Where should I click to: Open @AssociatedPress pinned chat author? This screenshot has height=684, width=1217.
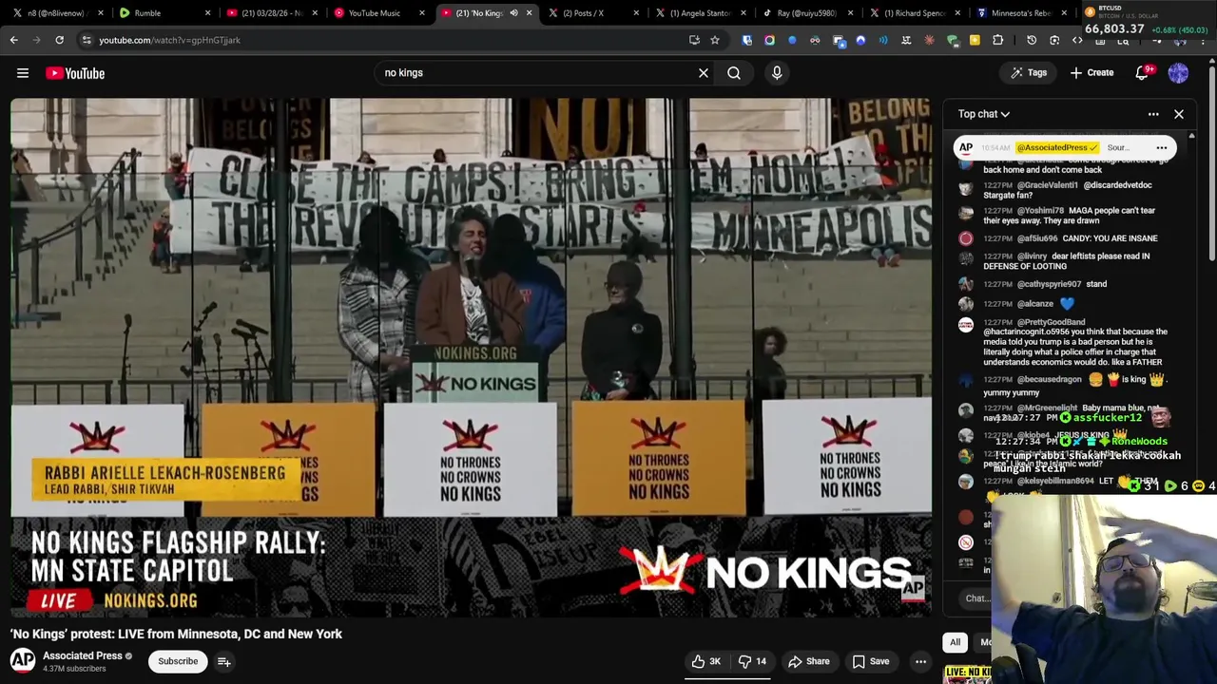click(x=1056, y=147)
